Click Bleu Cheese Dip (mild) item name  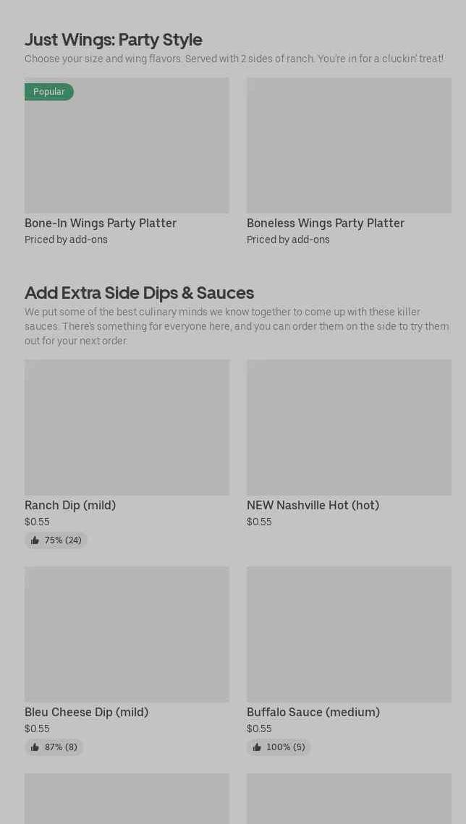tap(86, 712)
